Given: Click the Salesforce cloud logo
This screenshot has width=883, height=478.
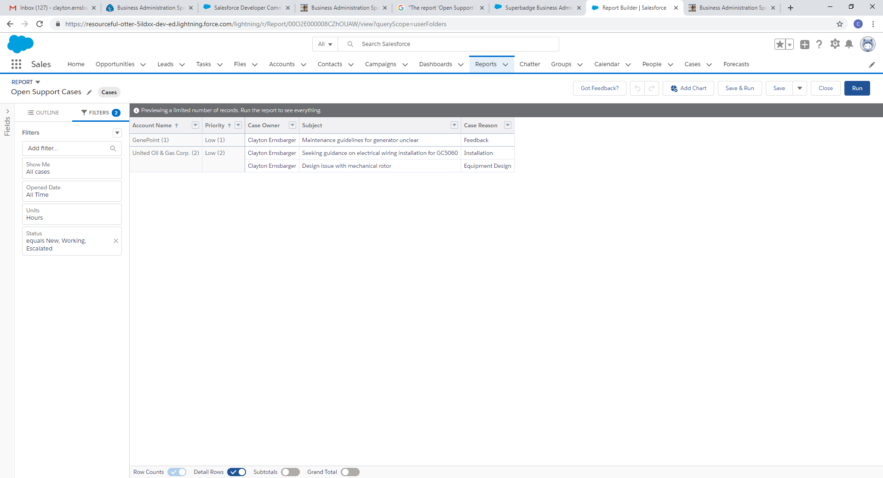Looking at the screenshot, I should (21, 44).
